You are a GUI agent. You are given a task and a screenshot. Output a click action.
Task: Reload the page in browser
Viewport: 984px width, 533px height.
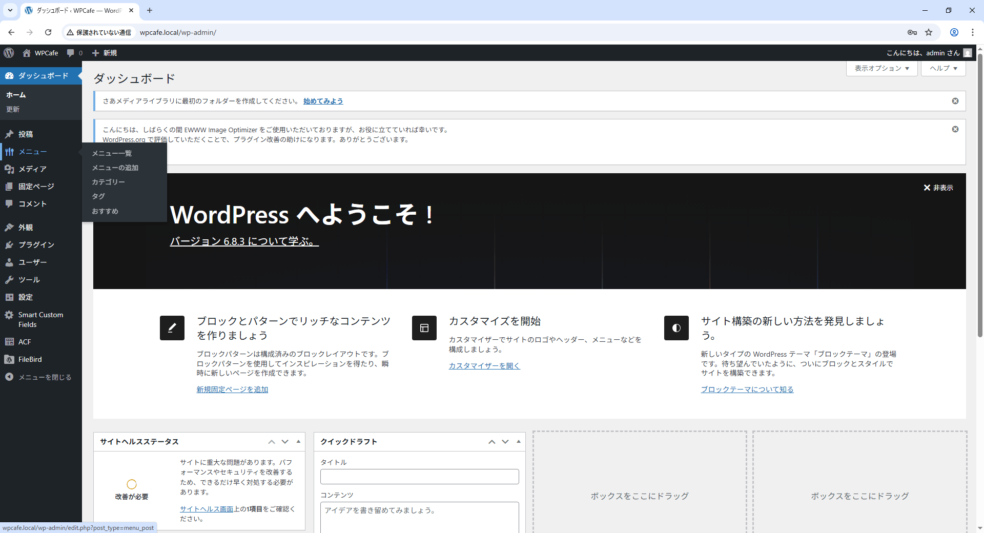tap(48, 32)
